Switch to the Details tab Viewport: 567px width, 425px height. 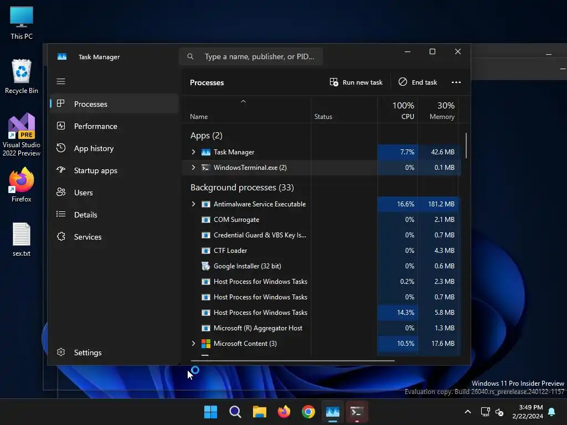click(114, 215)
